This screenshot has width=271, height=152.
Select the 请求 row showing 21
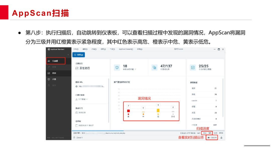click(204, 88)
